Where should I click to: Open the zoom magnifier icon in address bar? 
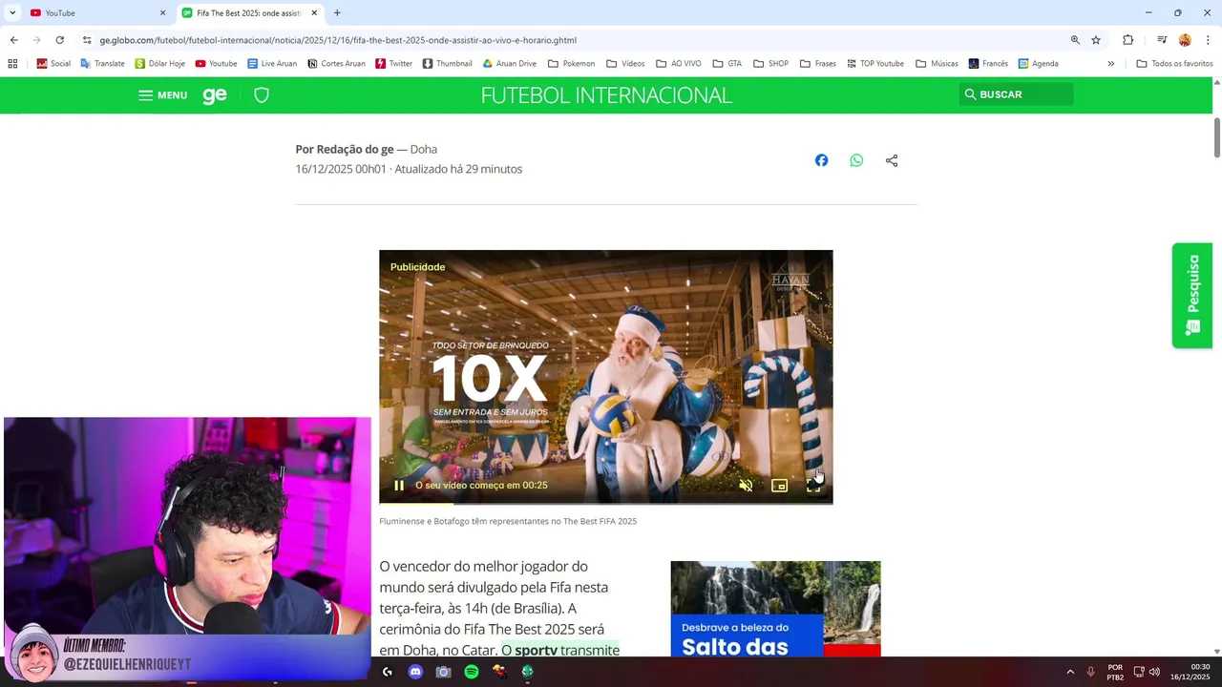coord(1075,40)
